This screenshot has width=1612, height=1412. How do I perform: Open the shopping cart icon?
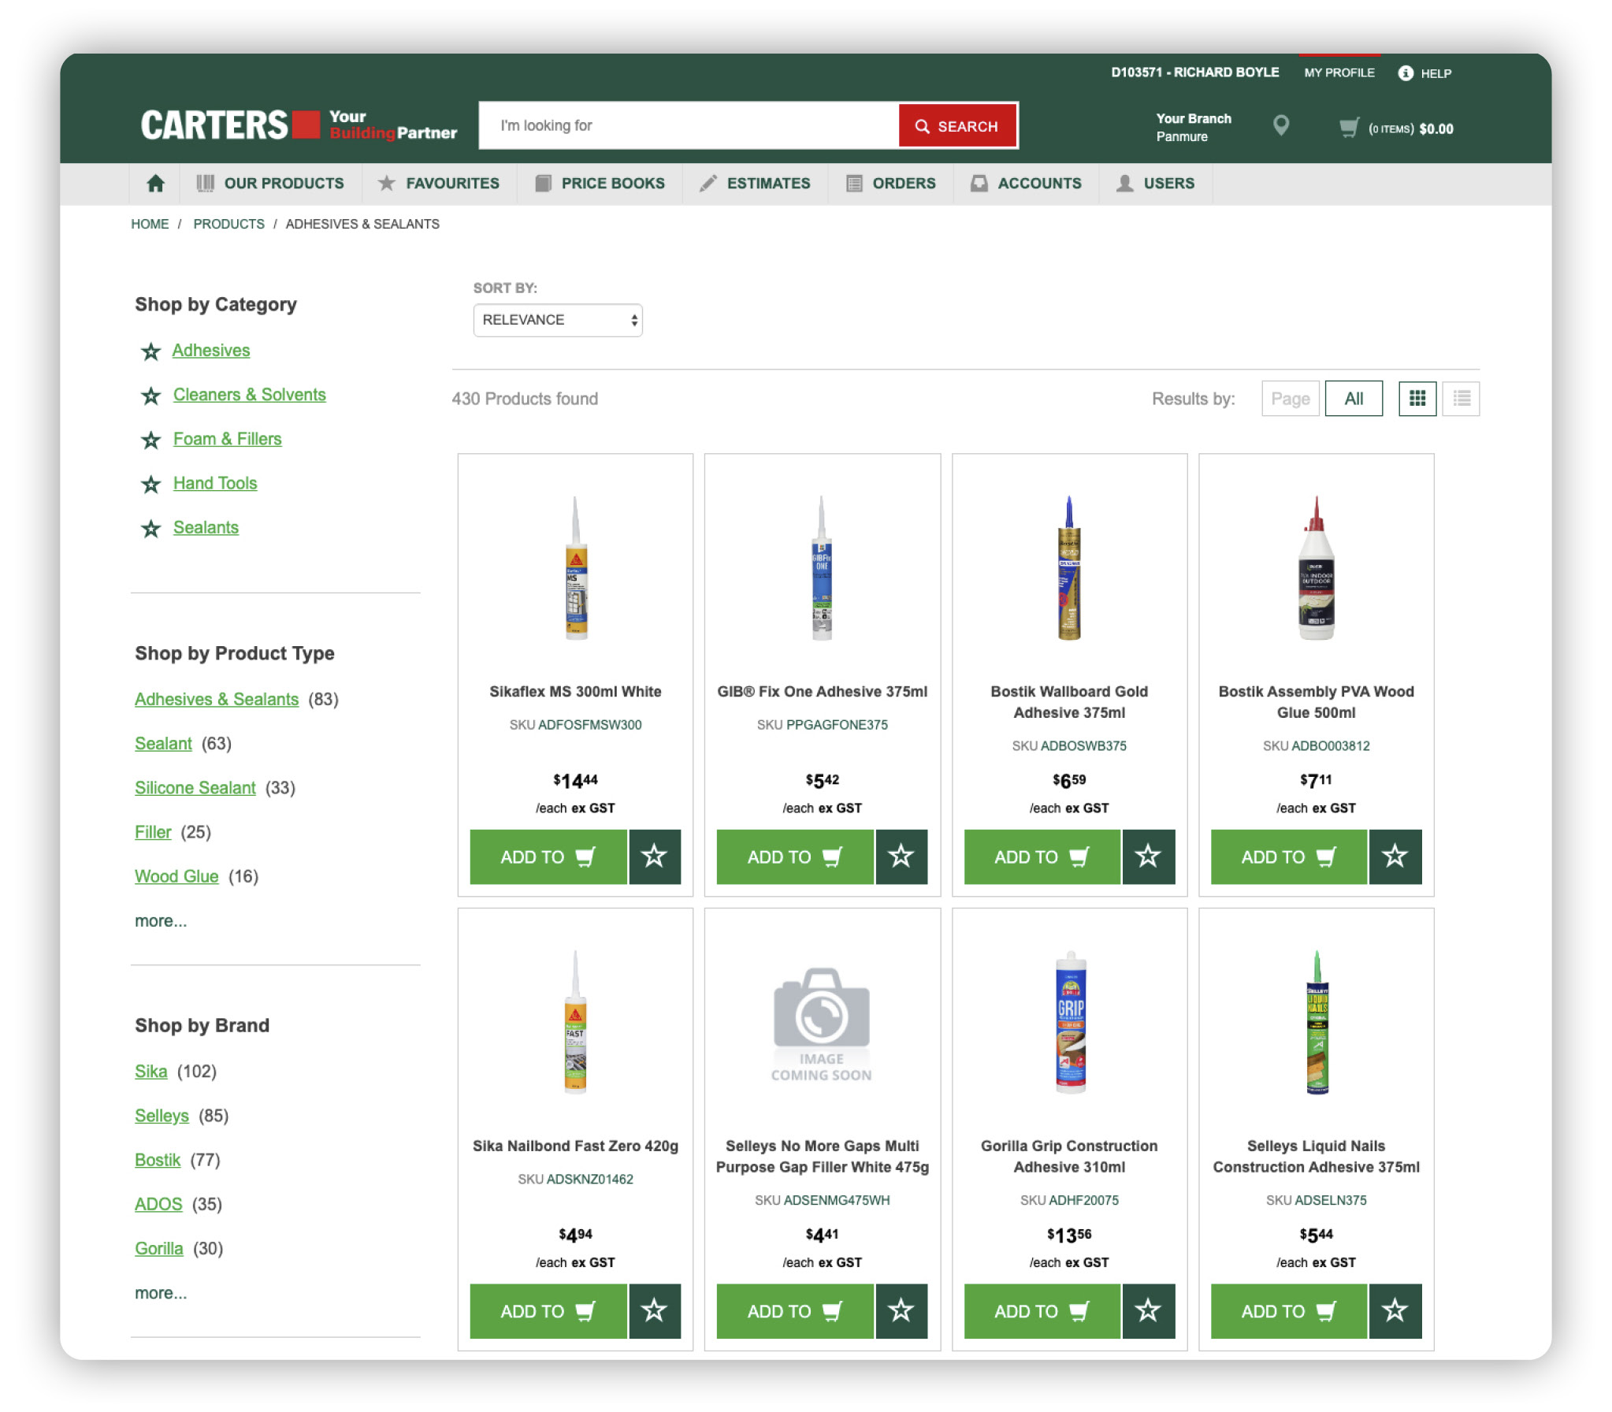[1349, 128]
